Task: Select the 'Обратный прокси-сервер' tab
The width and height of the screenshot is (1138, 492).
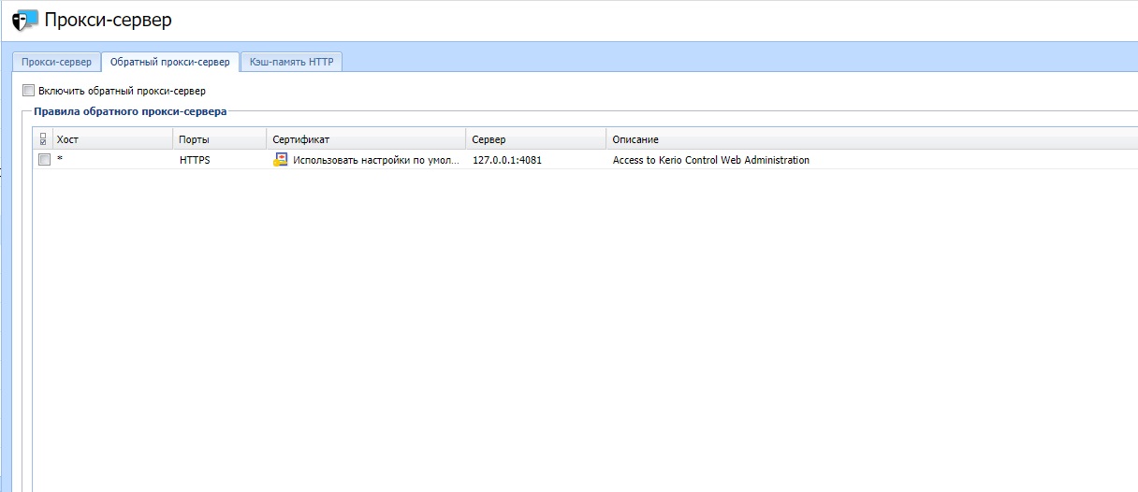Action: [x=169, y=62]
